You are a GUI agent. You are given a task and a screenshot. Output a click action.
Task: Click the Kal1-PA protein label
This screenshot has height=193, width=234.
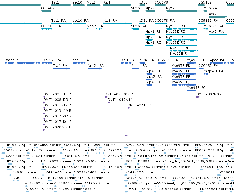click(128, 60)
